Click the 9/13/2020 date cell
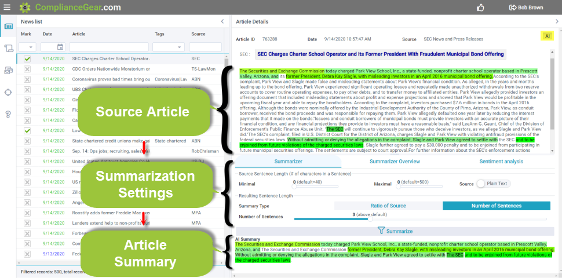Viewport: 562px width, 278px height. (54, 254)
